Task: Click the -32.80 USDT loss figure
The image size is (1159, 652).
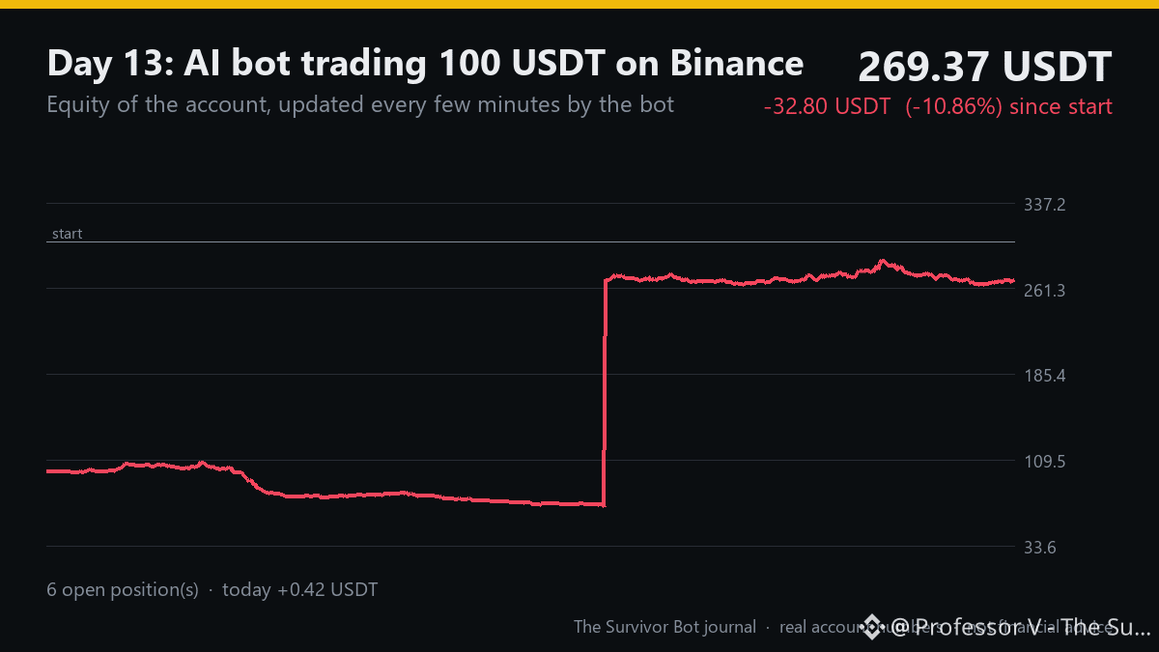Action: 827,106
